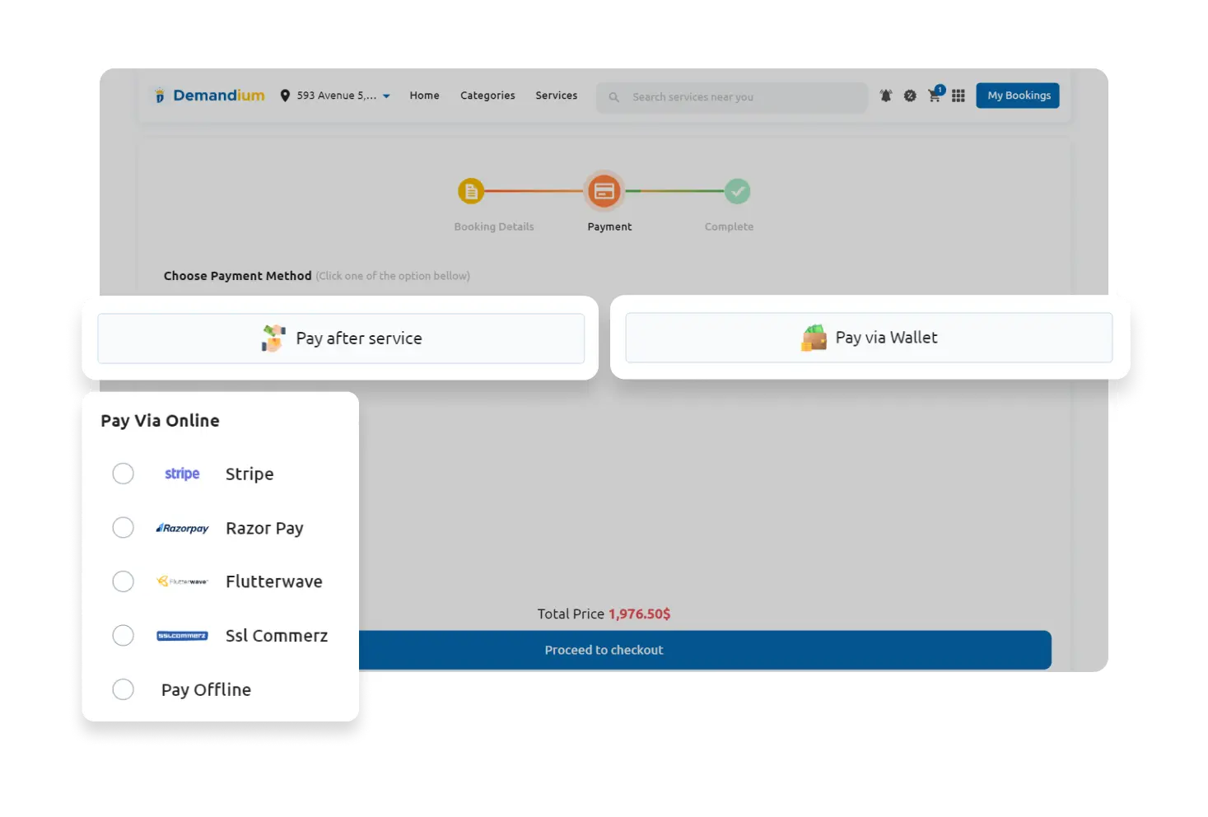Click the Razorpay logo
The height and width of the screenshot is (817, 1208).
point(182,528)
